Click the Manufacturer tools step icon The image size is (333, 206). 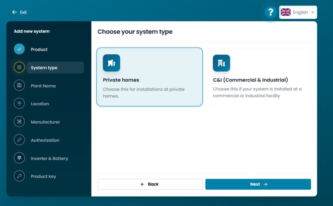[x=19, y=122]
